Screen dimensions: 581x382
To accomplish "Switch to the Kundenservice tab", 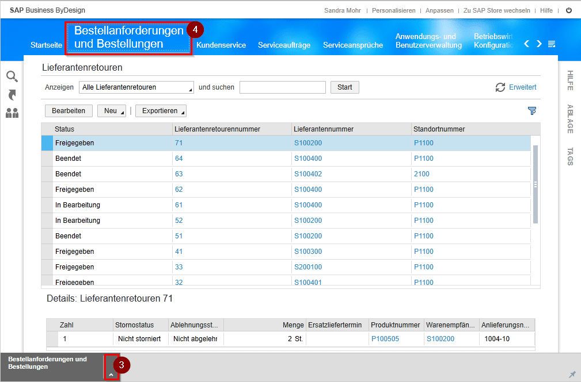I will [x=221, y=45].
